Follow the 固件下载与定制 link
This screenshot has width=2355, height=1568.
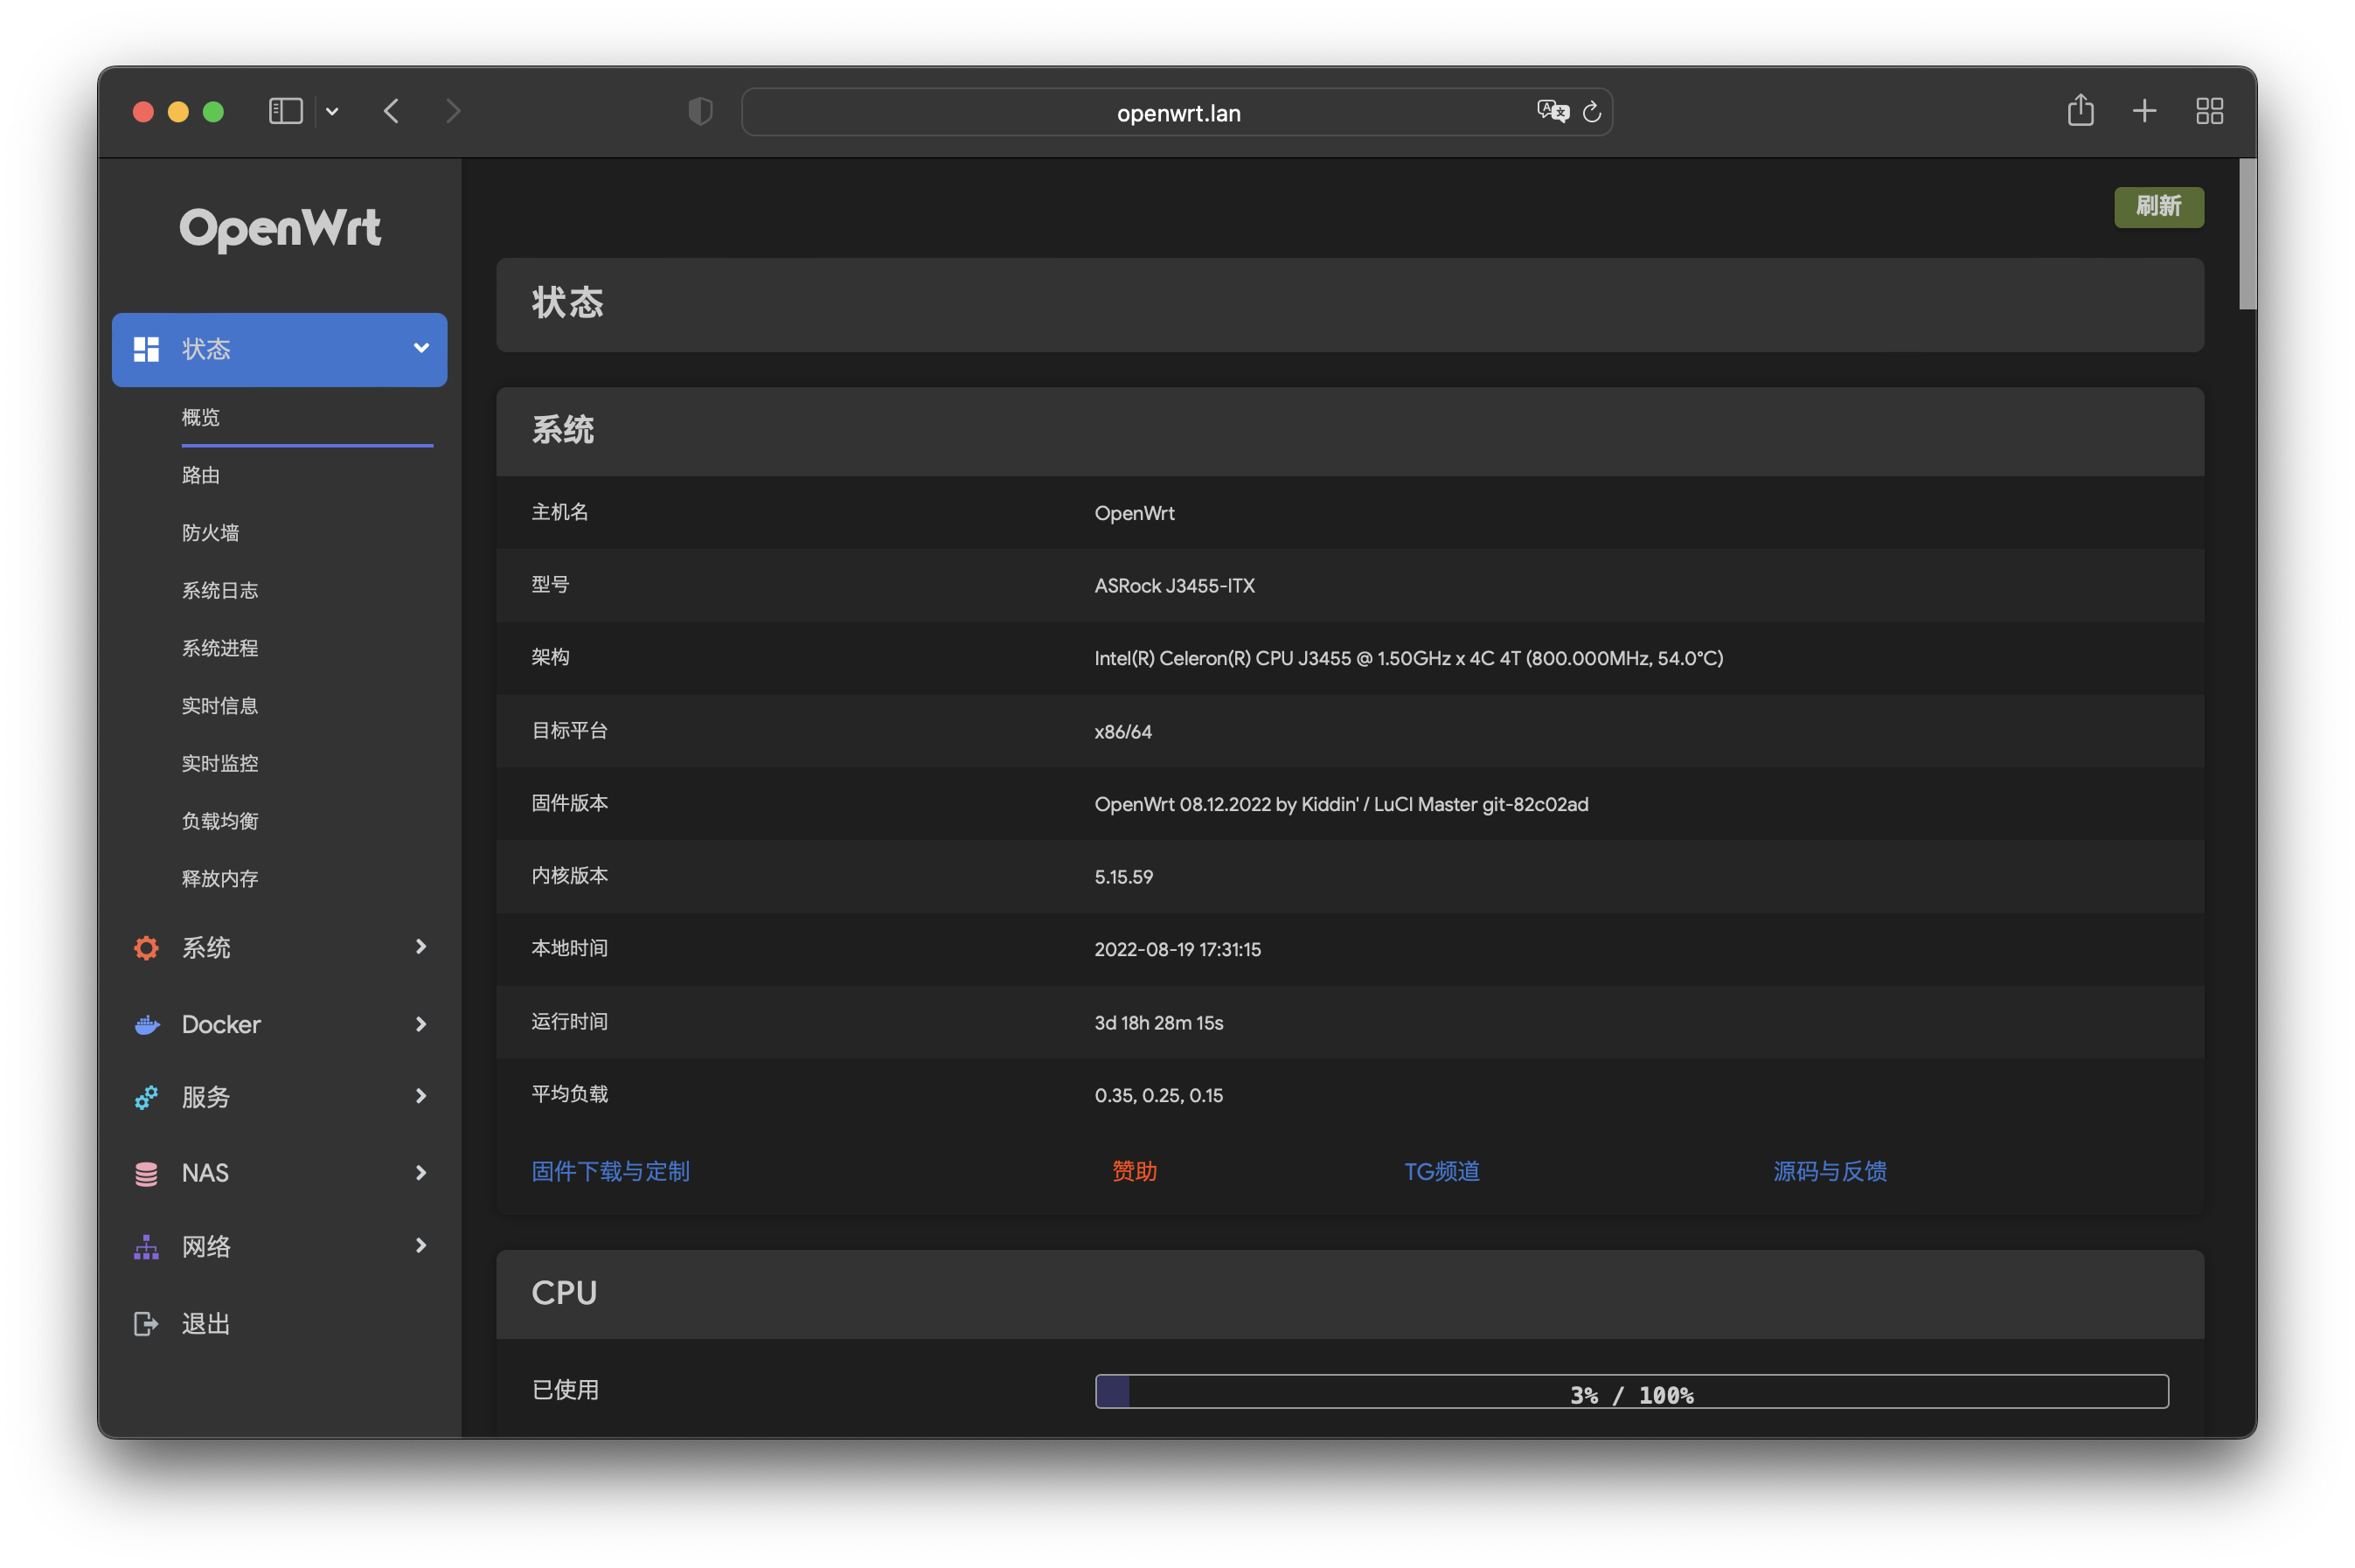pyautogui.click(x=610, y=1171)
